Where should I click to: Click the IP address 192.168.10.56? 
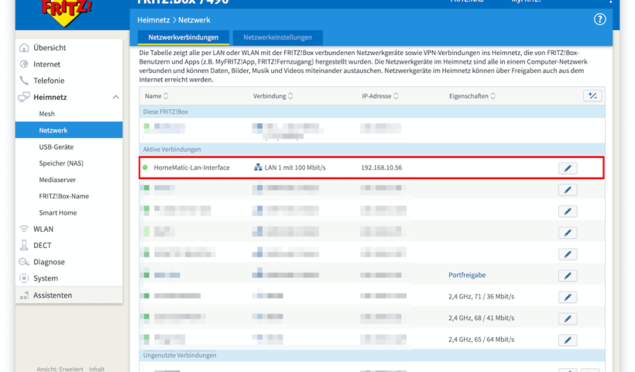[x=382, y=167]
